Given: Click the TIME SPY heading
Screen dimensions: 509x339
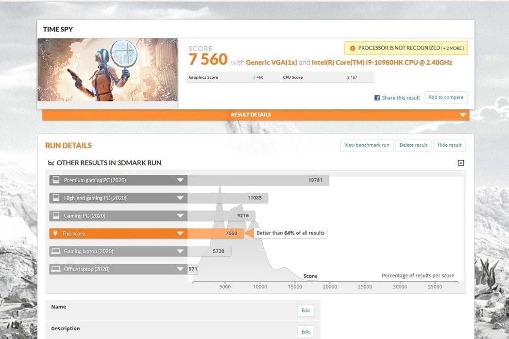Looking at the screenshot, I should [x=58, y=29].
